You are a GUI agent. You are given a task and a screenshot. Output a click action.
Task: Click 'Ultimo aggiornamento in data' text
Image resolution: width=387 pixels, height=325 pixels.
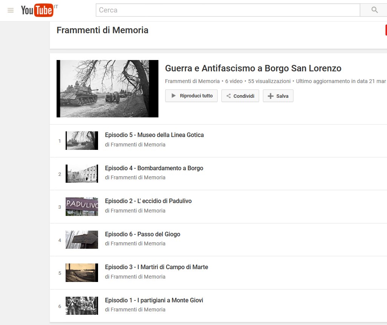[x=332, y=81]
